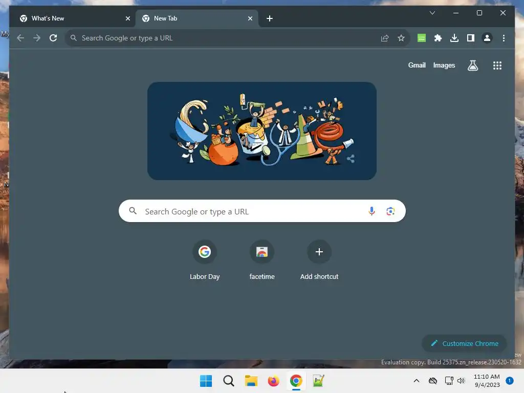Open a new tab with plus button
524x393 pixels.
(270, 18)
